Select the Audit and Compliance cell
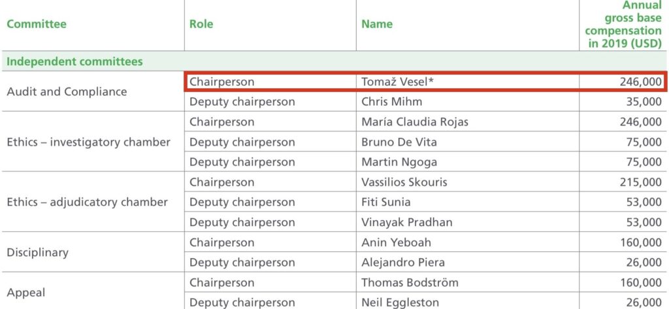 pyautogui.click(x=67, y=91)
